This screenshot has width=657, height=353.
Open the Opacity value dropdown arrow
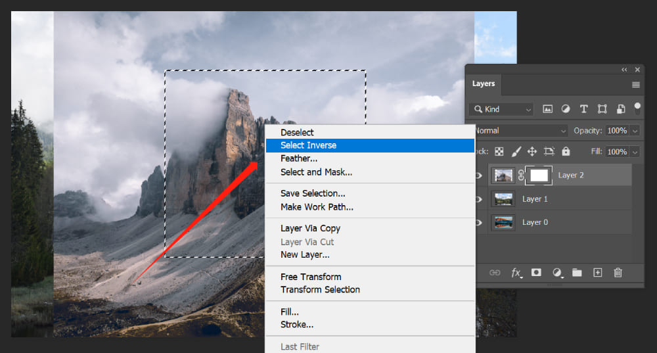tap(635, 131)
